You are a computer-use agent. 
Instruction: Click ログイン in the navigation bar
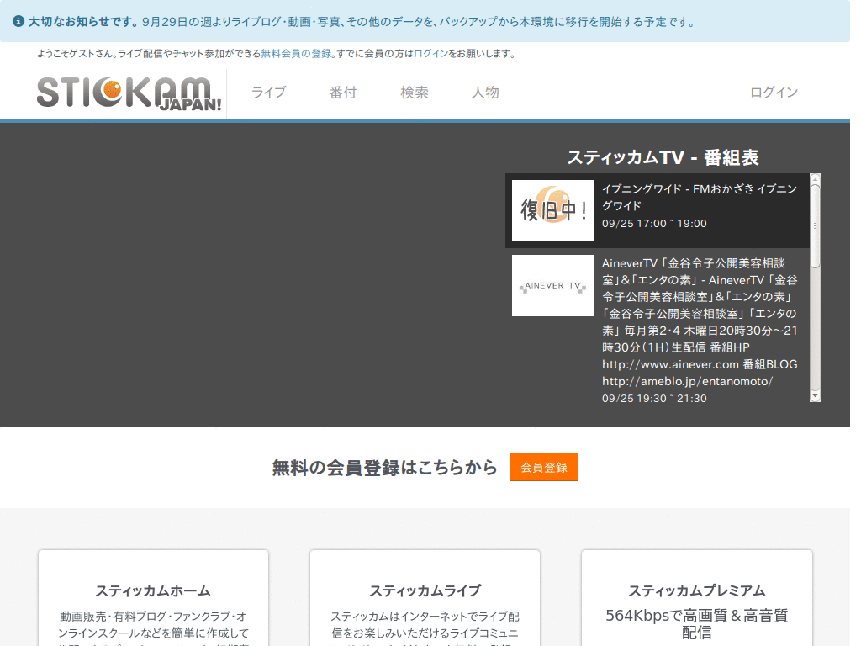coord(774,93)
